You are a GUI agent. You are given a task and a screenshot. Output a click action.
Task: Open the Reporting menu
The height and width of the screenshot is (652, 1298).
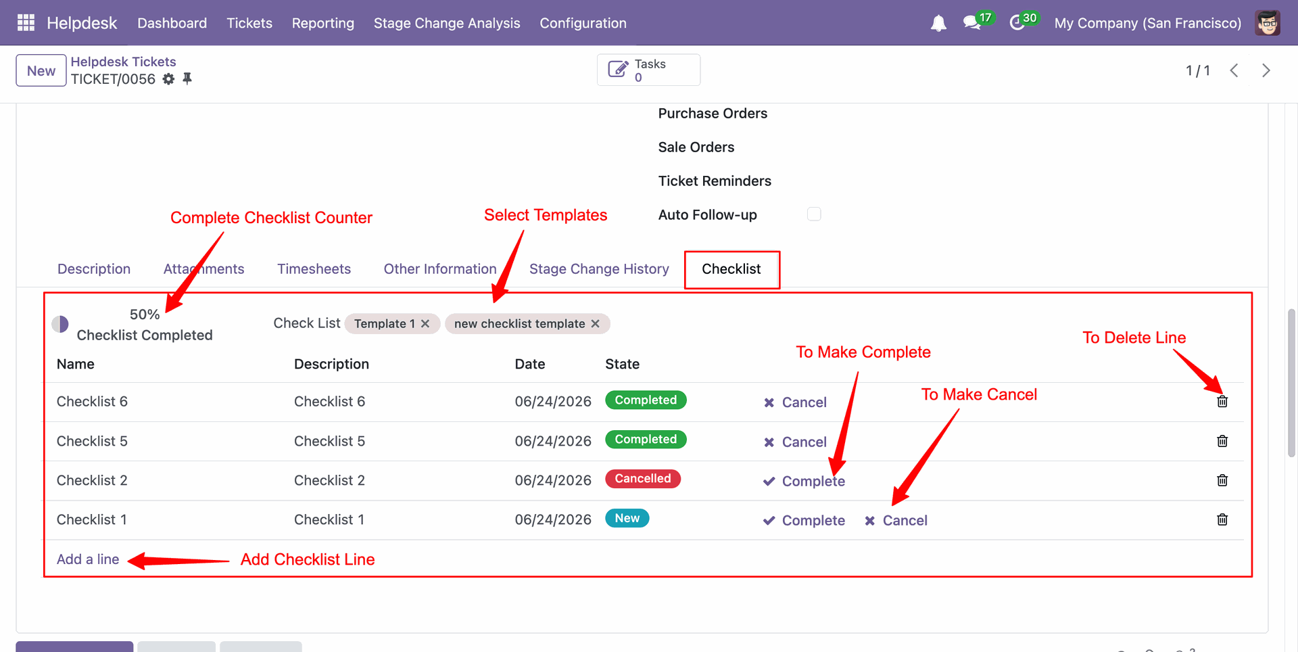point(323,23)
